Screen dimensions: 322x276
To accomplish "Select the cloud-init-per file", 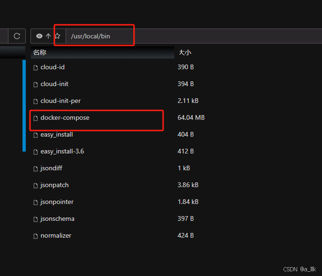I will tap(60, 101).
